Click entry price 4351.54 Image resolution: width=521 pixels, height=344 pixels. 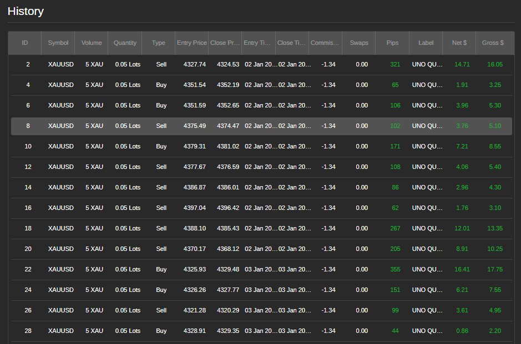point(195,85)
